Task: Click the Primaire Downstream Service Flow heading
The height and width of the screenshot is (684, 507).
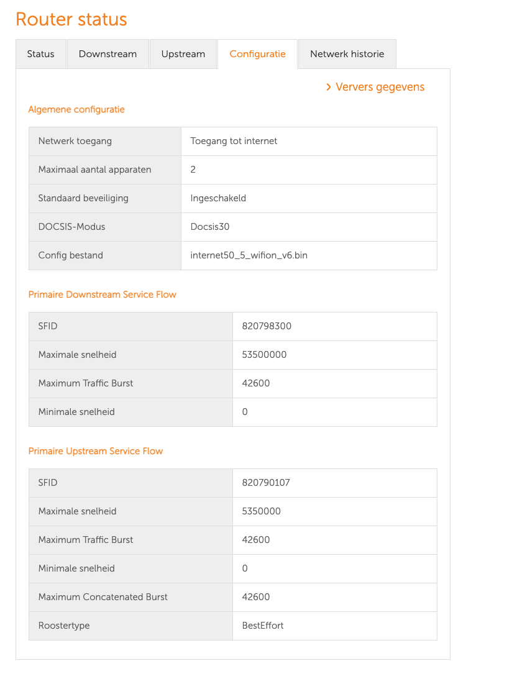Action: pyautogui.click(x=103, y=294)
